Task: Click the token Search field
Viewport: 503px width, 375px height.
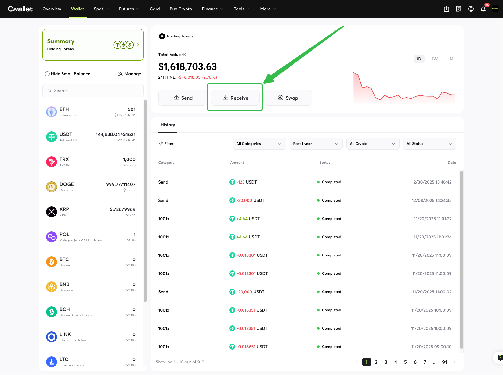Action: pos(93,91)
